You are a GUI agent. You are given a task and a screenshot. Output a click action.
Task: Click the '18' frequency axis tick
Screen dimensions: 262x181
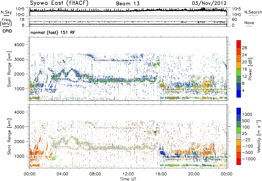tap(22, 20)
